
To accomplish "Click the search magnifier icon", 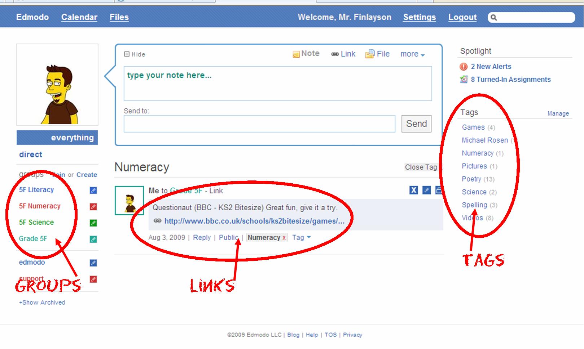I will point(494,18).
